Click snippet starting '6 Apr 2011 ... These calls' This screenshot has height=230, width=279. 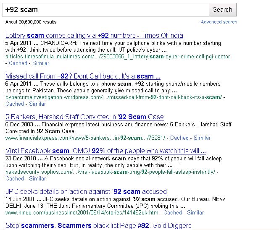click(x=113, y=87)
